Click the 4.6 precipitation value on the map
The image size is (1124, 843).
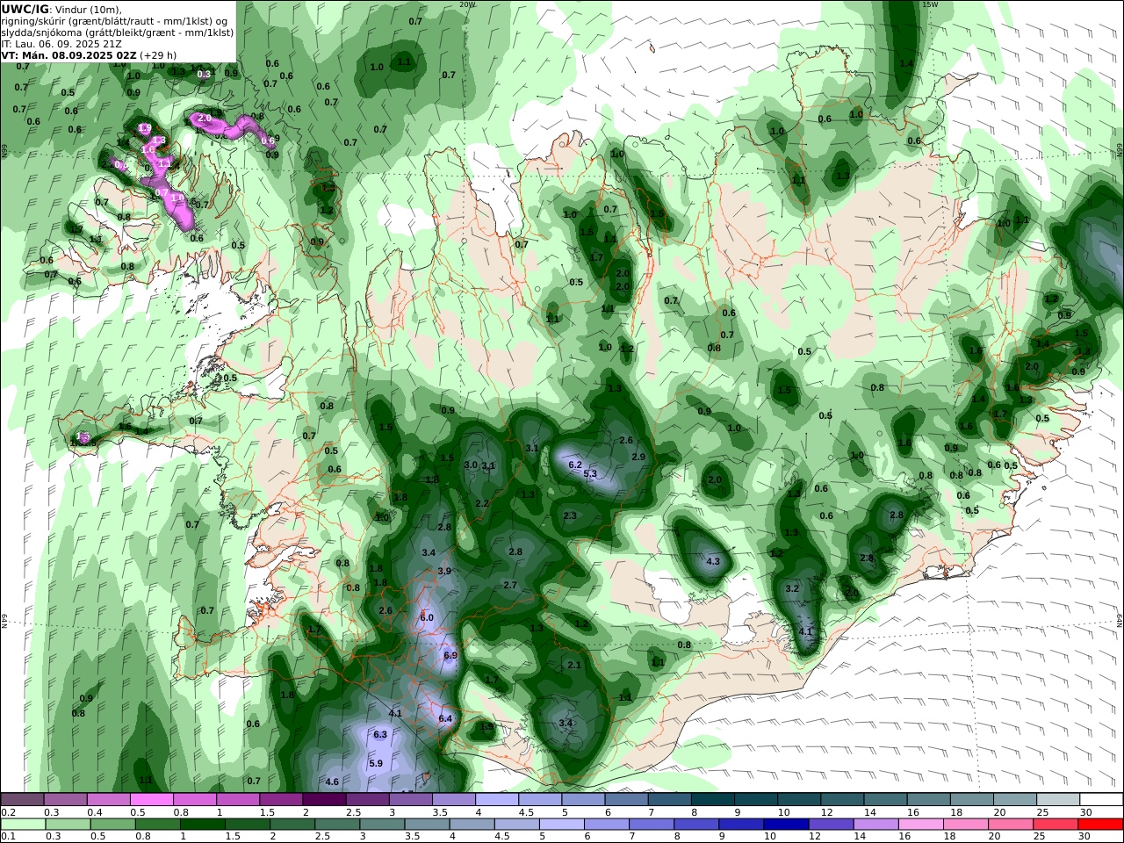click(x=332, y=782)
